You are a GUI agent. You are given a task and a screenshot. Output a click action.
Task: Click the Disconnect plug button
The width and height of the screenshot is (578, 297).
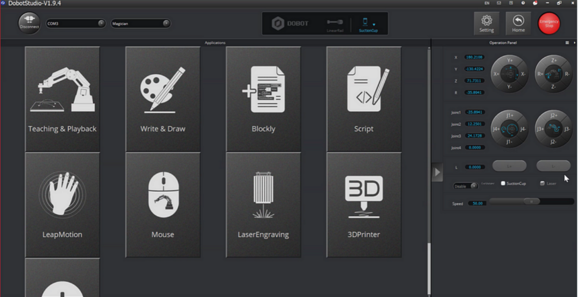click(x=29, y=23)
